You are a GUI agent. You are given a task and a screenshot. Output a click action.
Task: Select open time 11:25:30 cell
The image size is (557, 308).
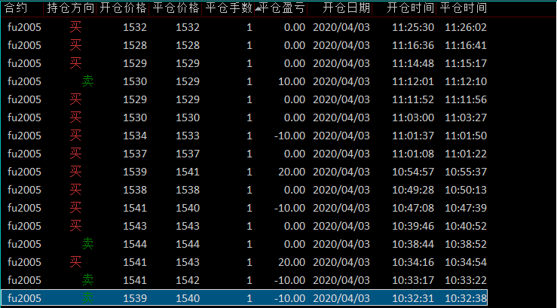click(x=413, y=27)
